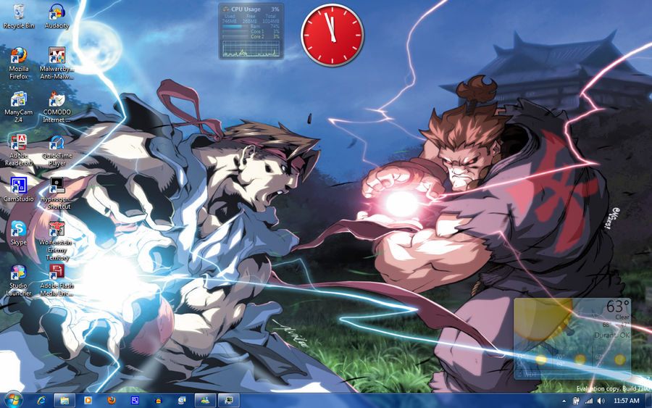
Task: Click the Firefox icon on the taskbar
Action: click(x=112, y=401)
